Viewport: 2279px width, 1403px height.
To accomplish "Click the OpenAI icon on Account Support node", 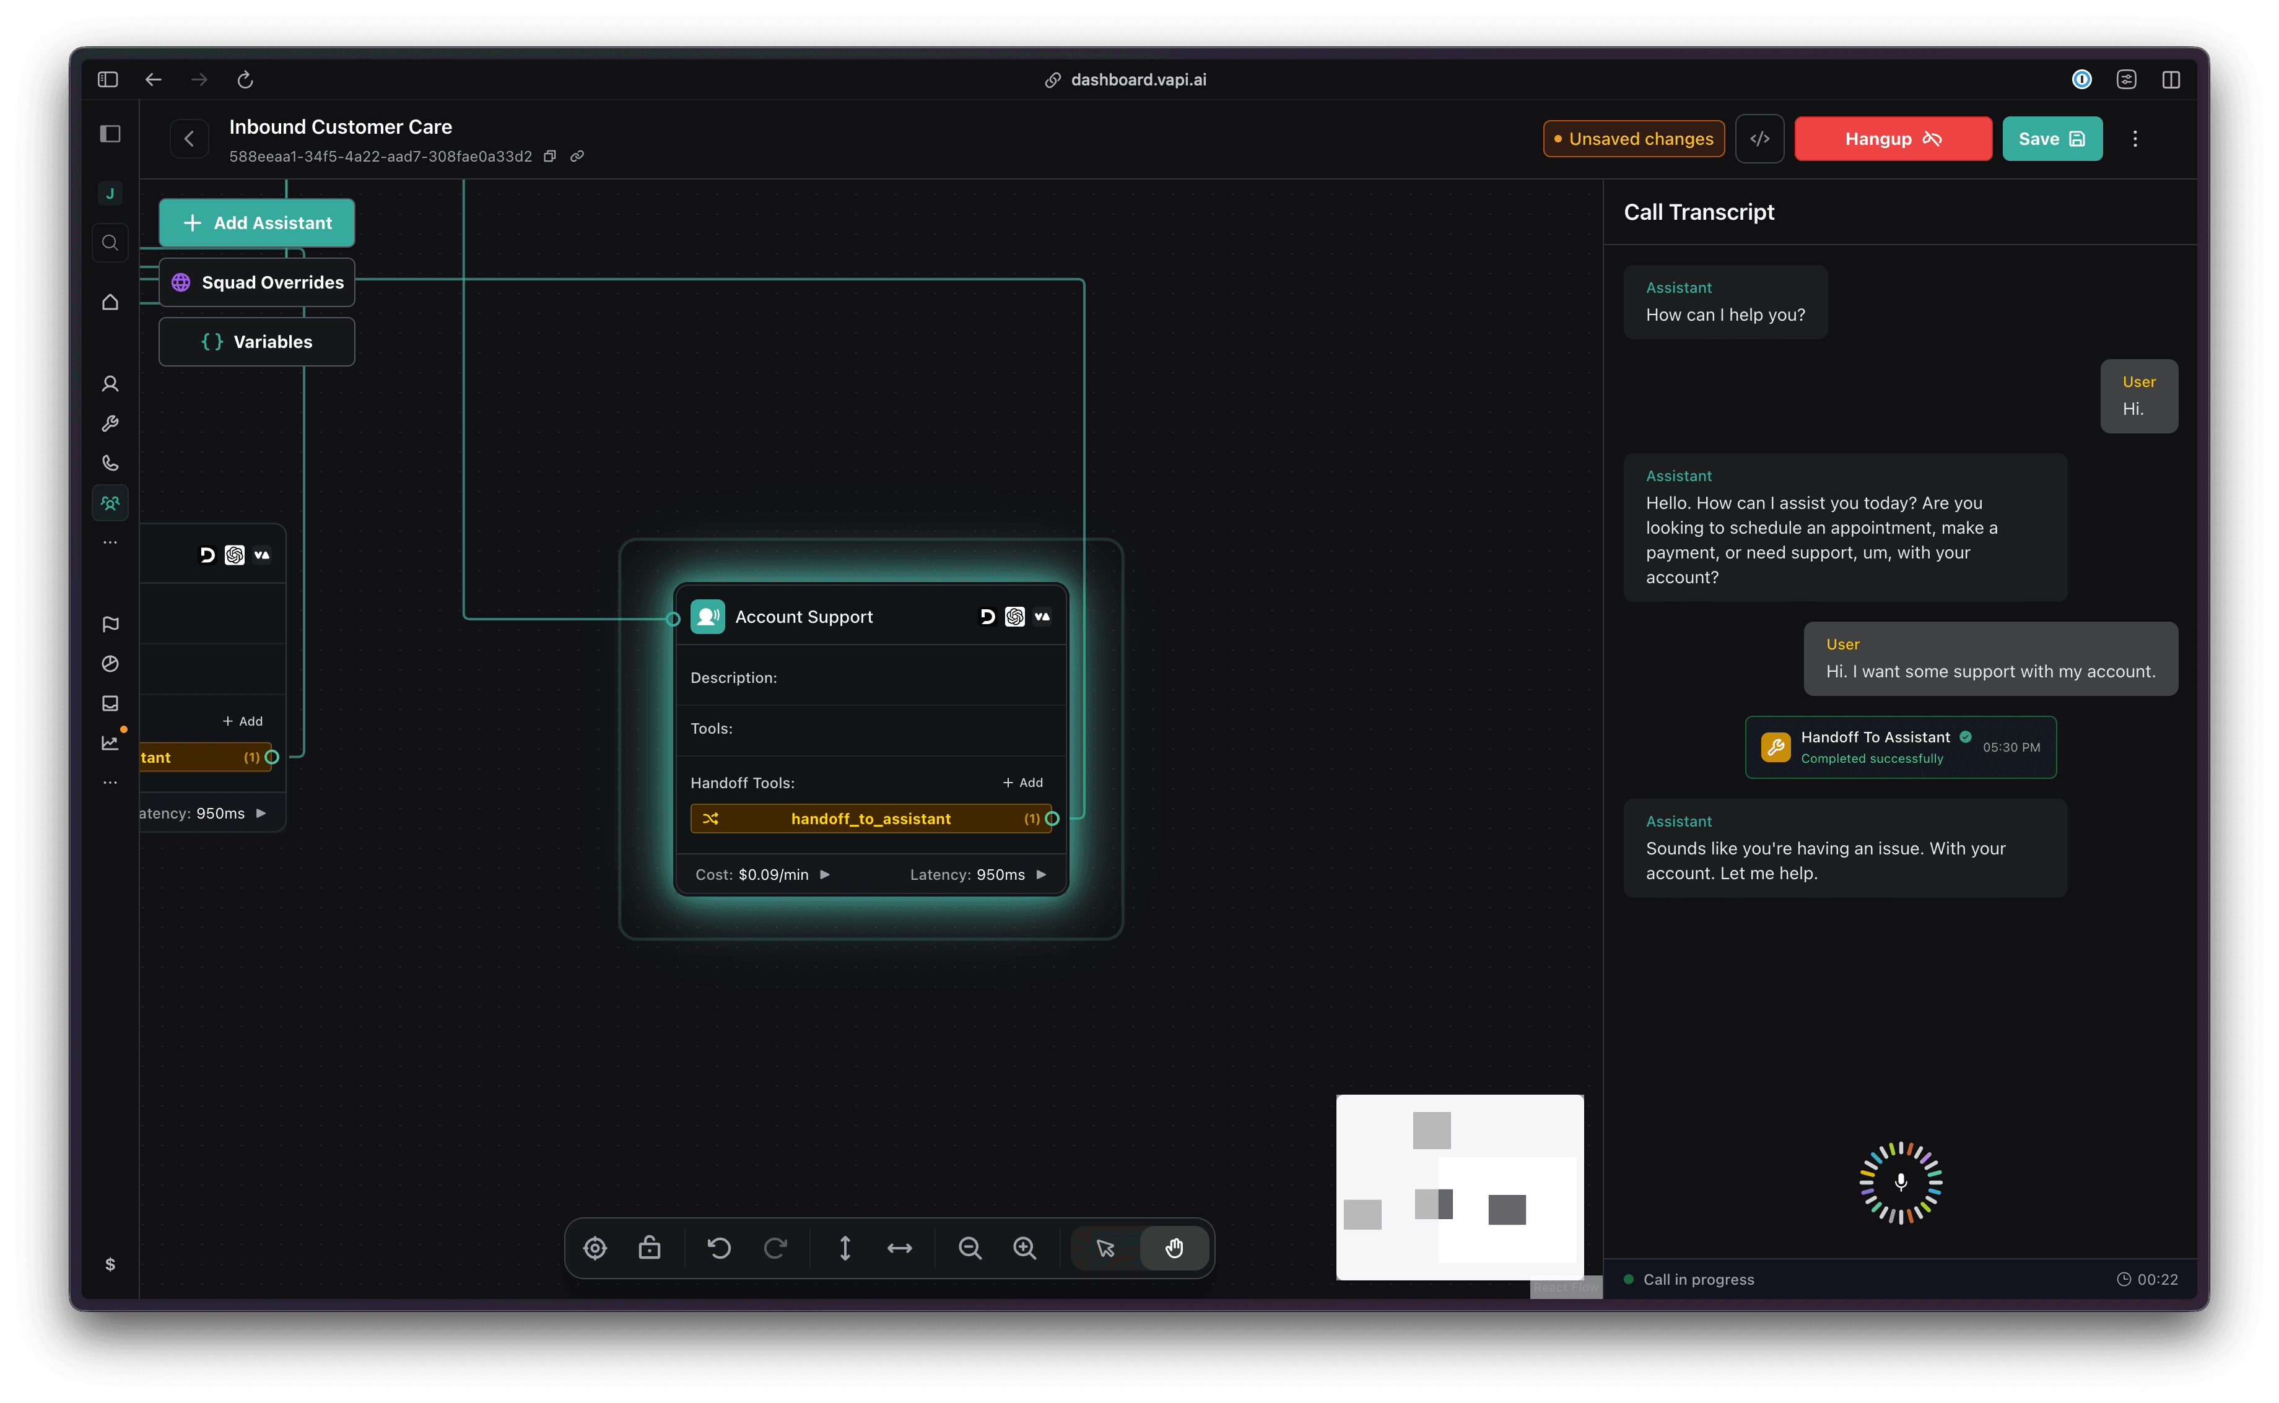I will pos(1014,616).
